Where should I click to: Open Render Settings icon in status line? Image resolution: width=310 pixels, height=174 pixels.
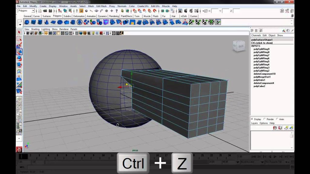(196, 11)
